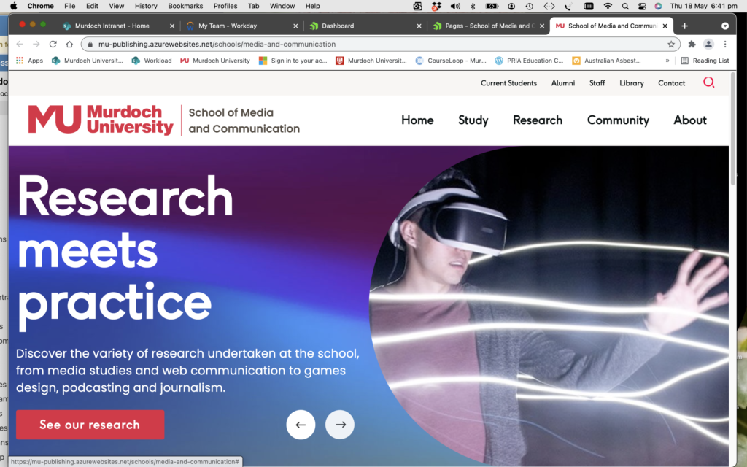Open Current Students link

[x=508, y=83]
